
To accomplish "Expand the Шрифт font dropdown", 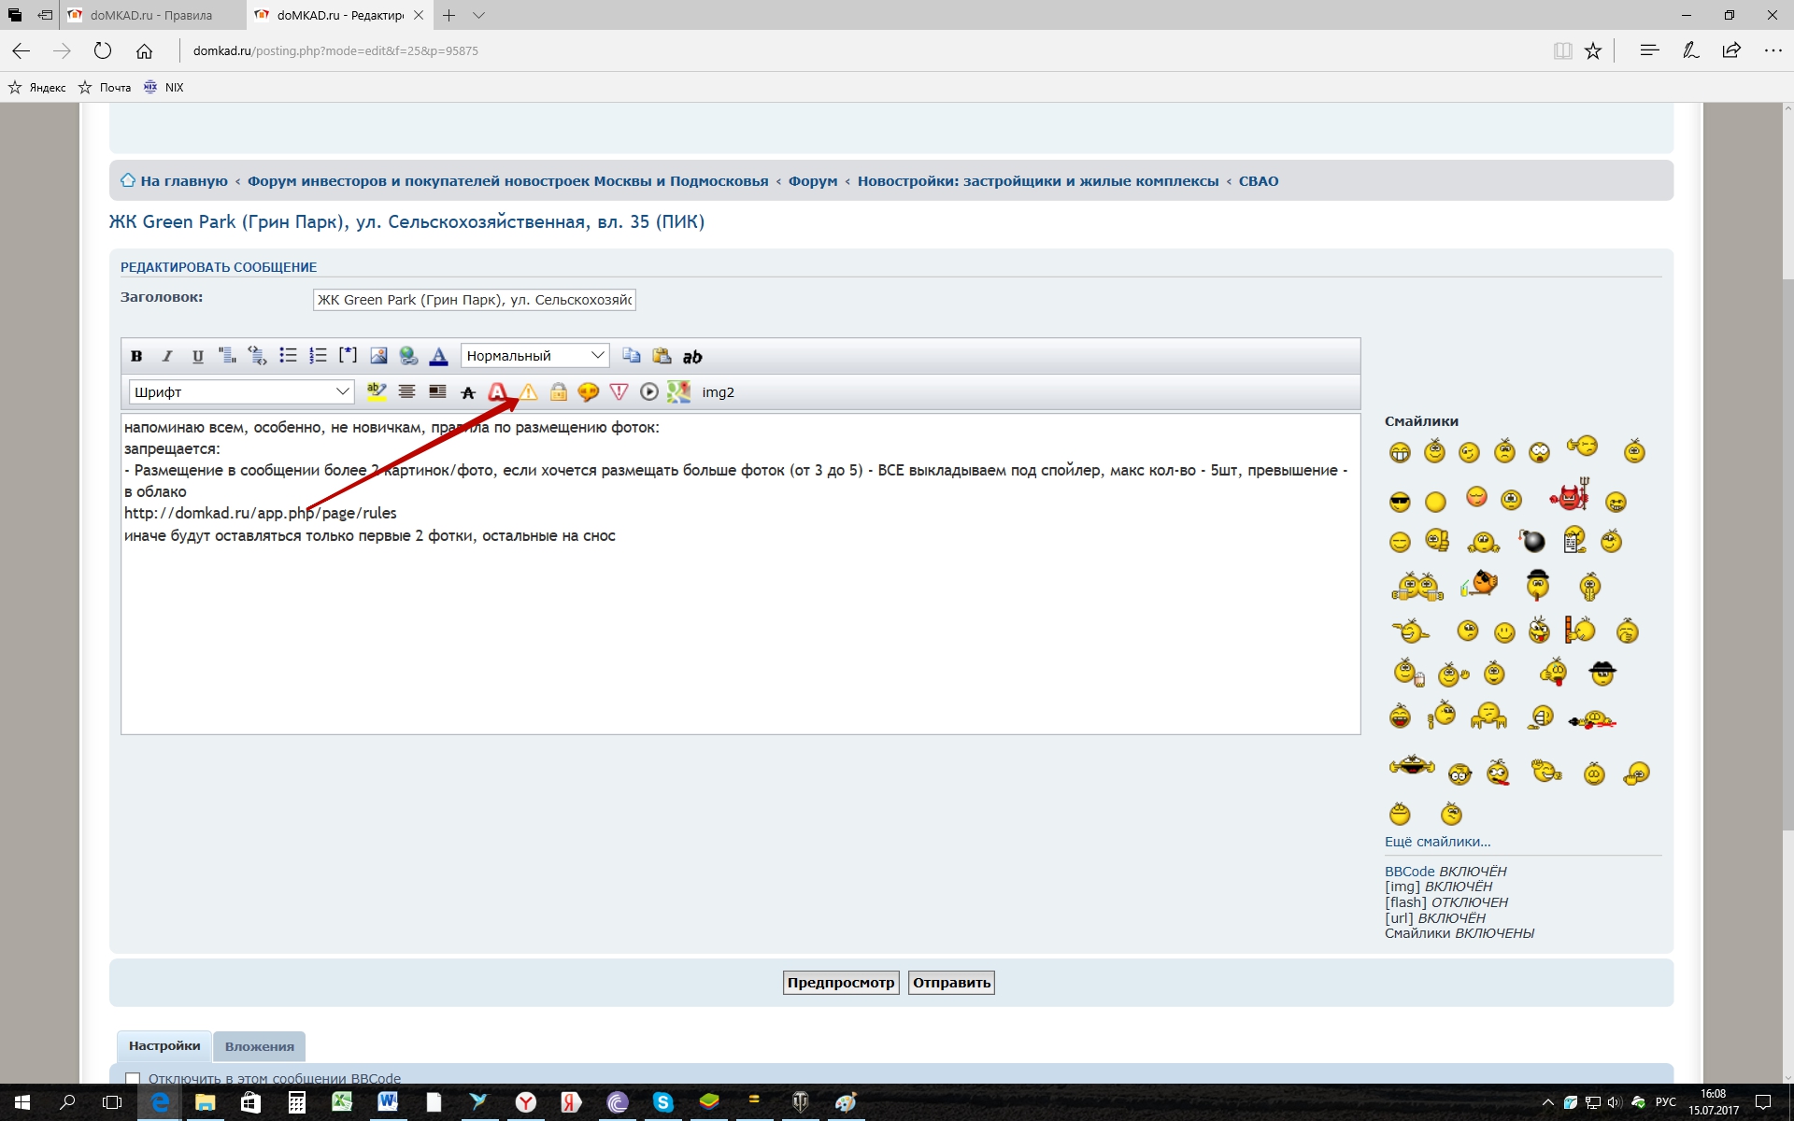I will pyautogui.click(x=241, y=392).
